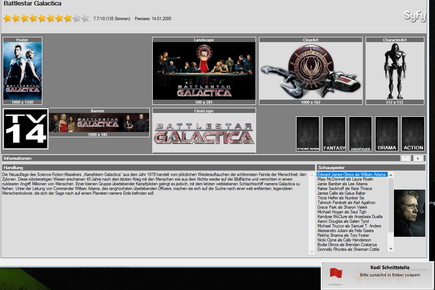
Task: Select the Science Fiction genre tile
Action: (308, 133)
